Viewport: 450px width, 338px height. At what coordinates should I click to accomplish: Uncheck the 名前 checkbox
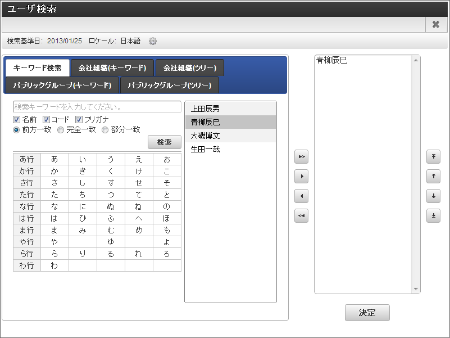tap(17, 119)
